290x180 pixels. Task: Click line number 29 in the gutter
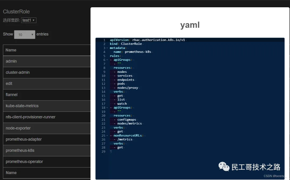tap(103, 152)
